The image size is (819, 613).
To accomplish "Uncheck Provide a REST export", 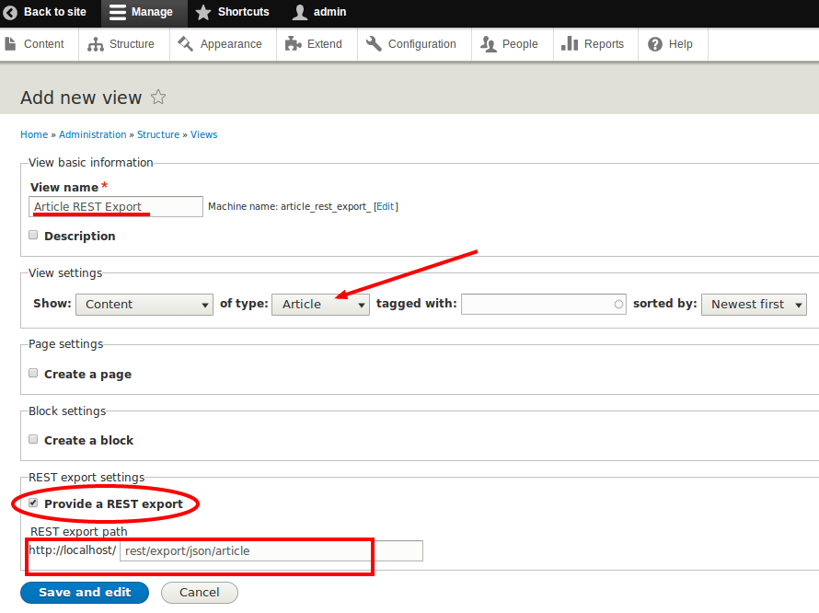I will click(x=33, y=503).
